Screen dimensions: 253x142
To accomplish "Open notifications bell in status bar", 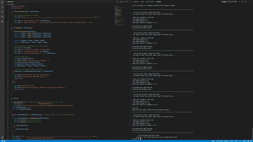I will [x=251, y=141].
